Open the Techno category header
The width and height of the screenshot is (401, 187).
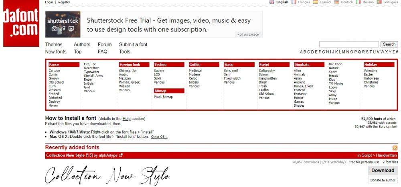tap(169, 65)
